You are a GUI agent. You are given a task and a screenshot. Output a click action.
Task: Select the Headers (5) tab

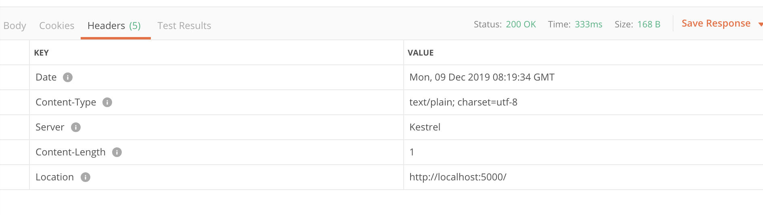click(114, 26)
